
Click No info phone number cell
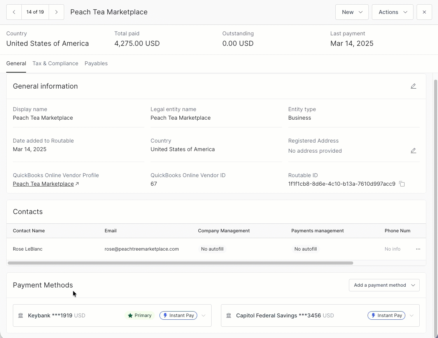pos(392,249)
